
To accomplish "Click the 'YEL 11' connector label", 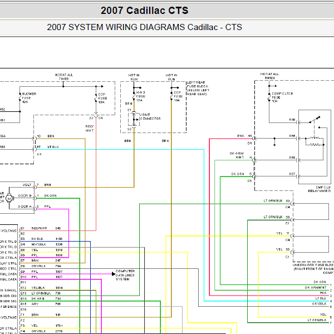I will [x=282, y=233].
